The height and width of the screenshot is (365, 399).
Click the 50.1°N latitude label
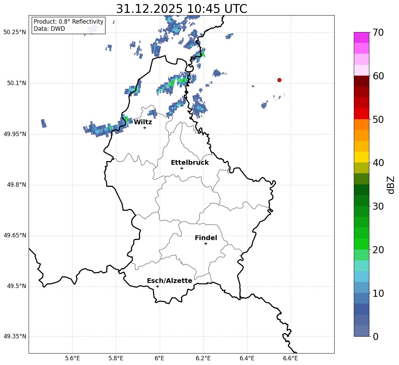click(17, 83)
